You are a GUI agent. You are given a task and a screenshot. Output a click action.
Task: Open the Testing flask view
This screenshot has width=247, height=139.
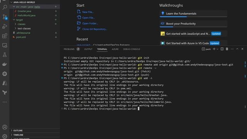click(x=5, y=55)
